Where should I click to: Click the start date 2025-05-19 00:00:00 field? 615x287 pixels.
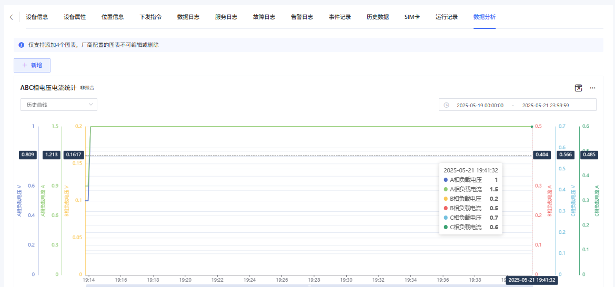coord(480,105)
